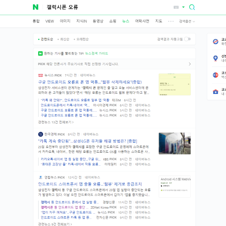Screen dimensions: 226x226
Task: Switch to the VIEW tab
Action: click(x=50, y=21)
